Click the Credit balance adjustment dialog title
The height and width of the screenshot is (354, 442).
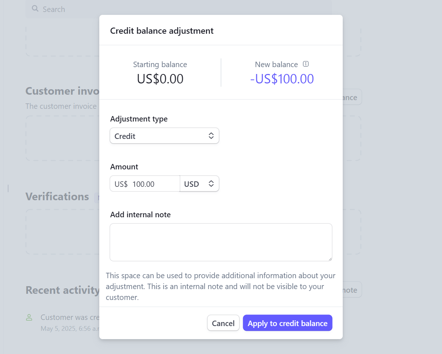click(x=162, y=31)
